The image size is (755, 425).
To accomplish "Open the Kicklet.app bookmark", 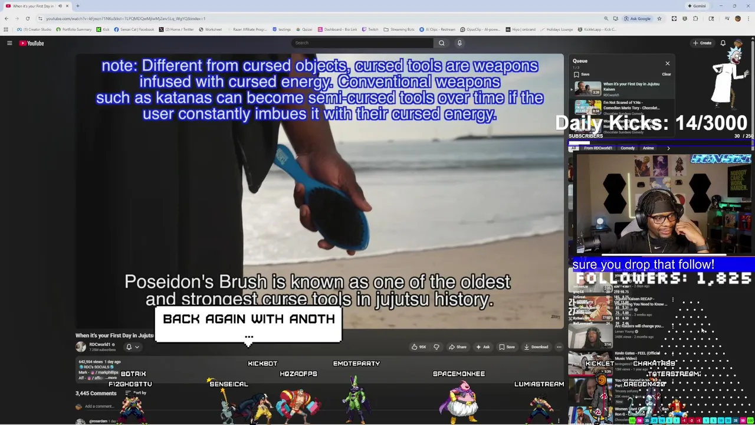I will [597, 30].
